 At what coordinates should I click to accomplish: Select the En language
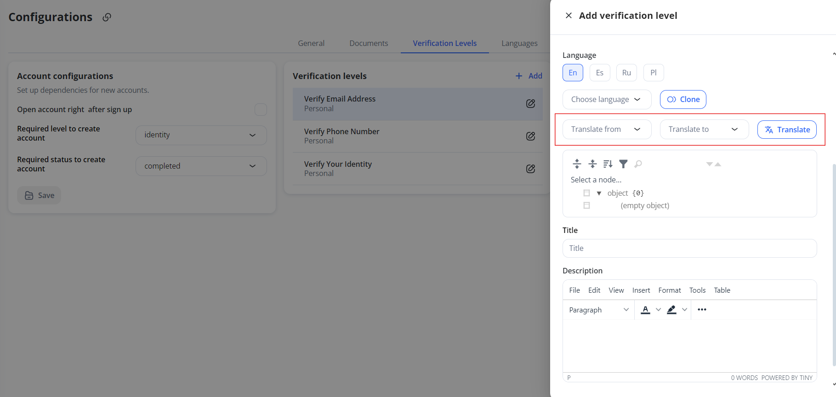point(573,73)
